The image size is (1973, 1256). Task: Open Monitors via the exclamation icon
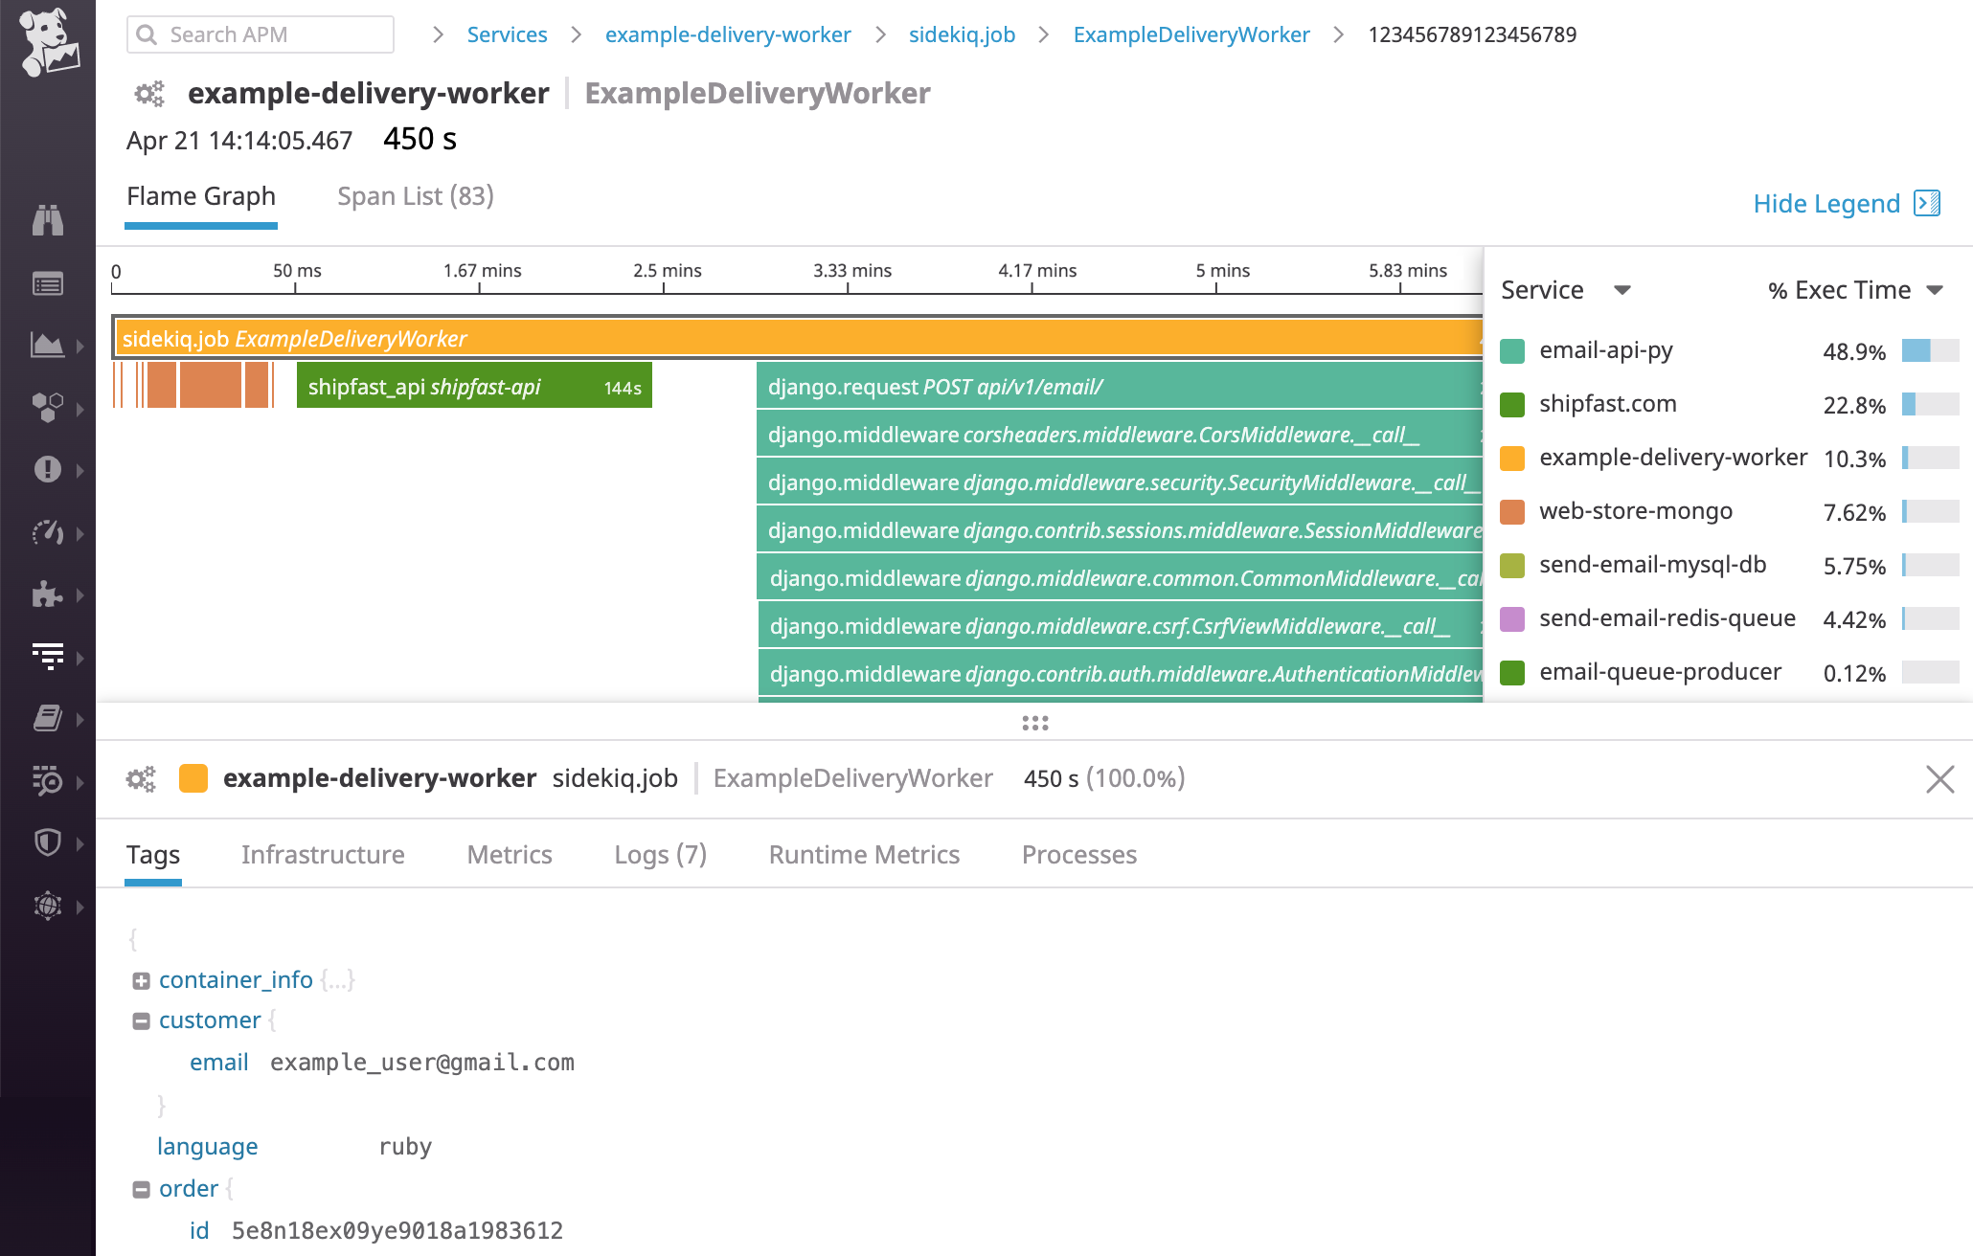[x=48, y=469]
